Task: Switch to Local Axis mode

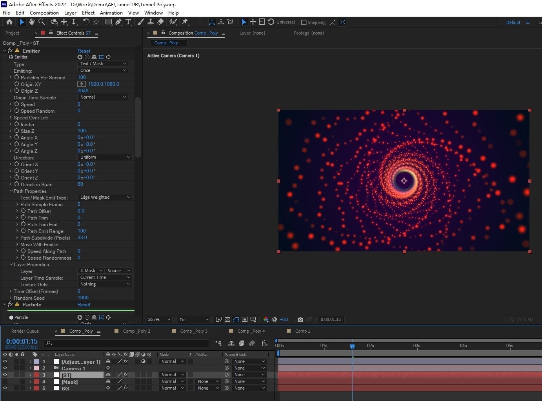Action: [212, 22]
